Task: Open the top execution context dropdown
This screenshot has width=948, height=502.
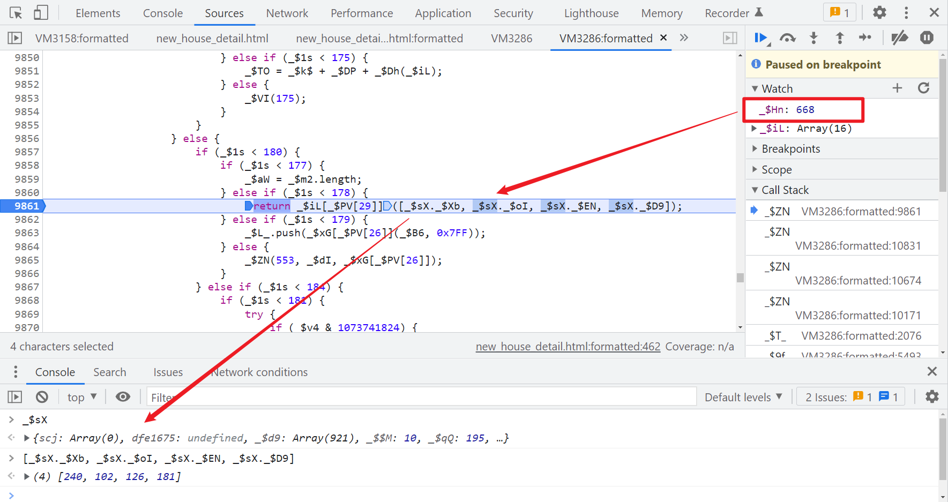Action: [x=82, y=397]
